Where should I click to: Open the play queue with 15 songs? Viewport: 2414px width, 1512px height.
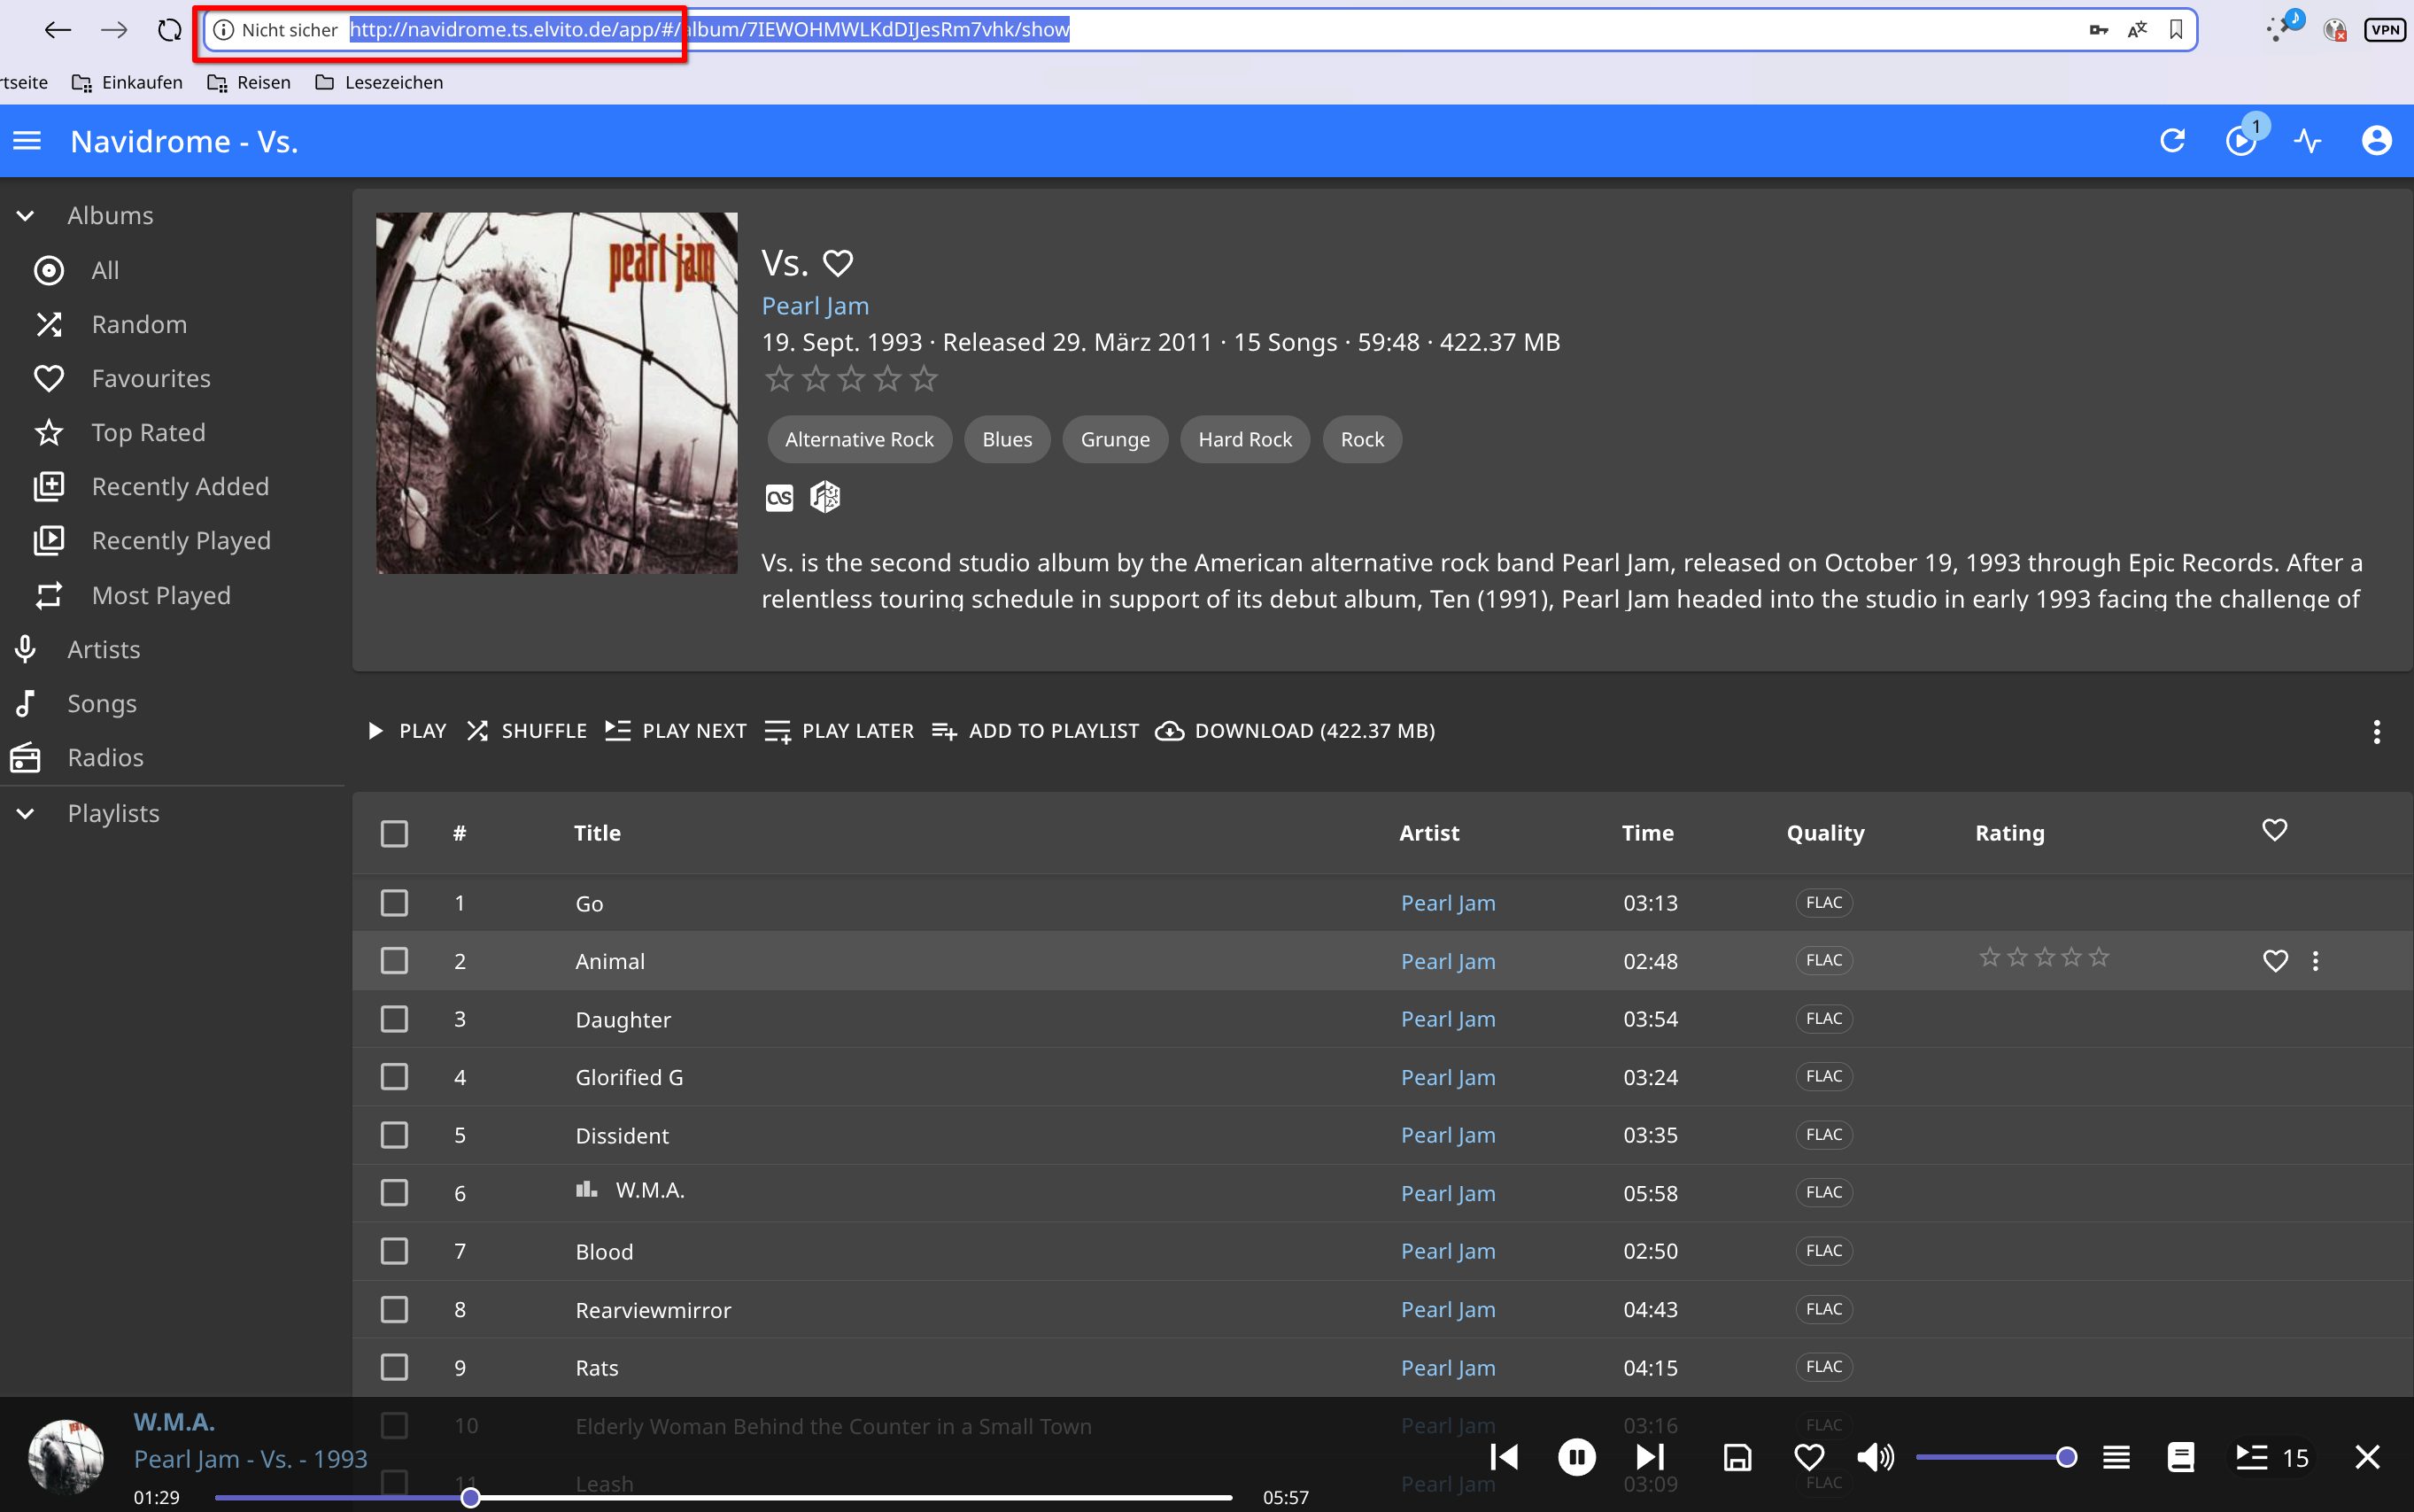pos(2272,1457)
